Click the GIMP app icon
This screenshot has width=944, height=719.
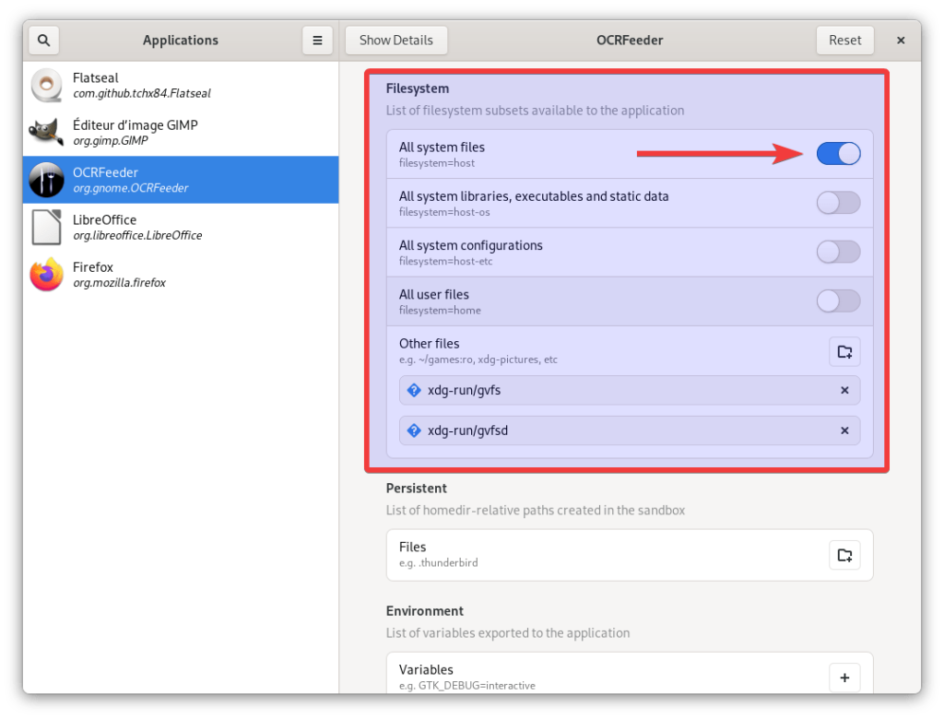(x=46, y=132)
